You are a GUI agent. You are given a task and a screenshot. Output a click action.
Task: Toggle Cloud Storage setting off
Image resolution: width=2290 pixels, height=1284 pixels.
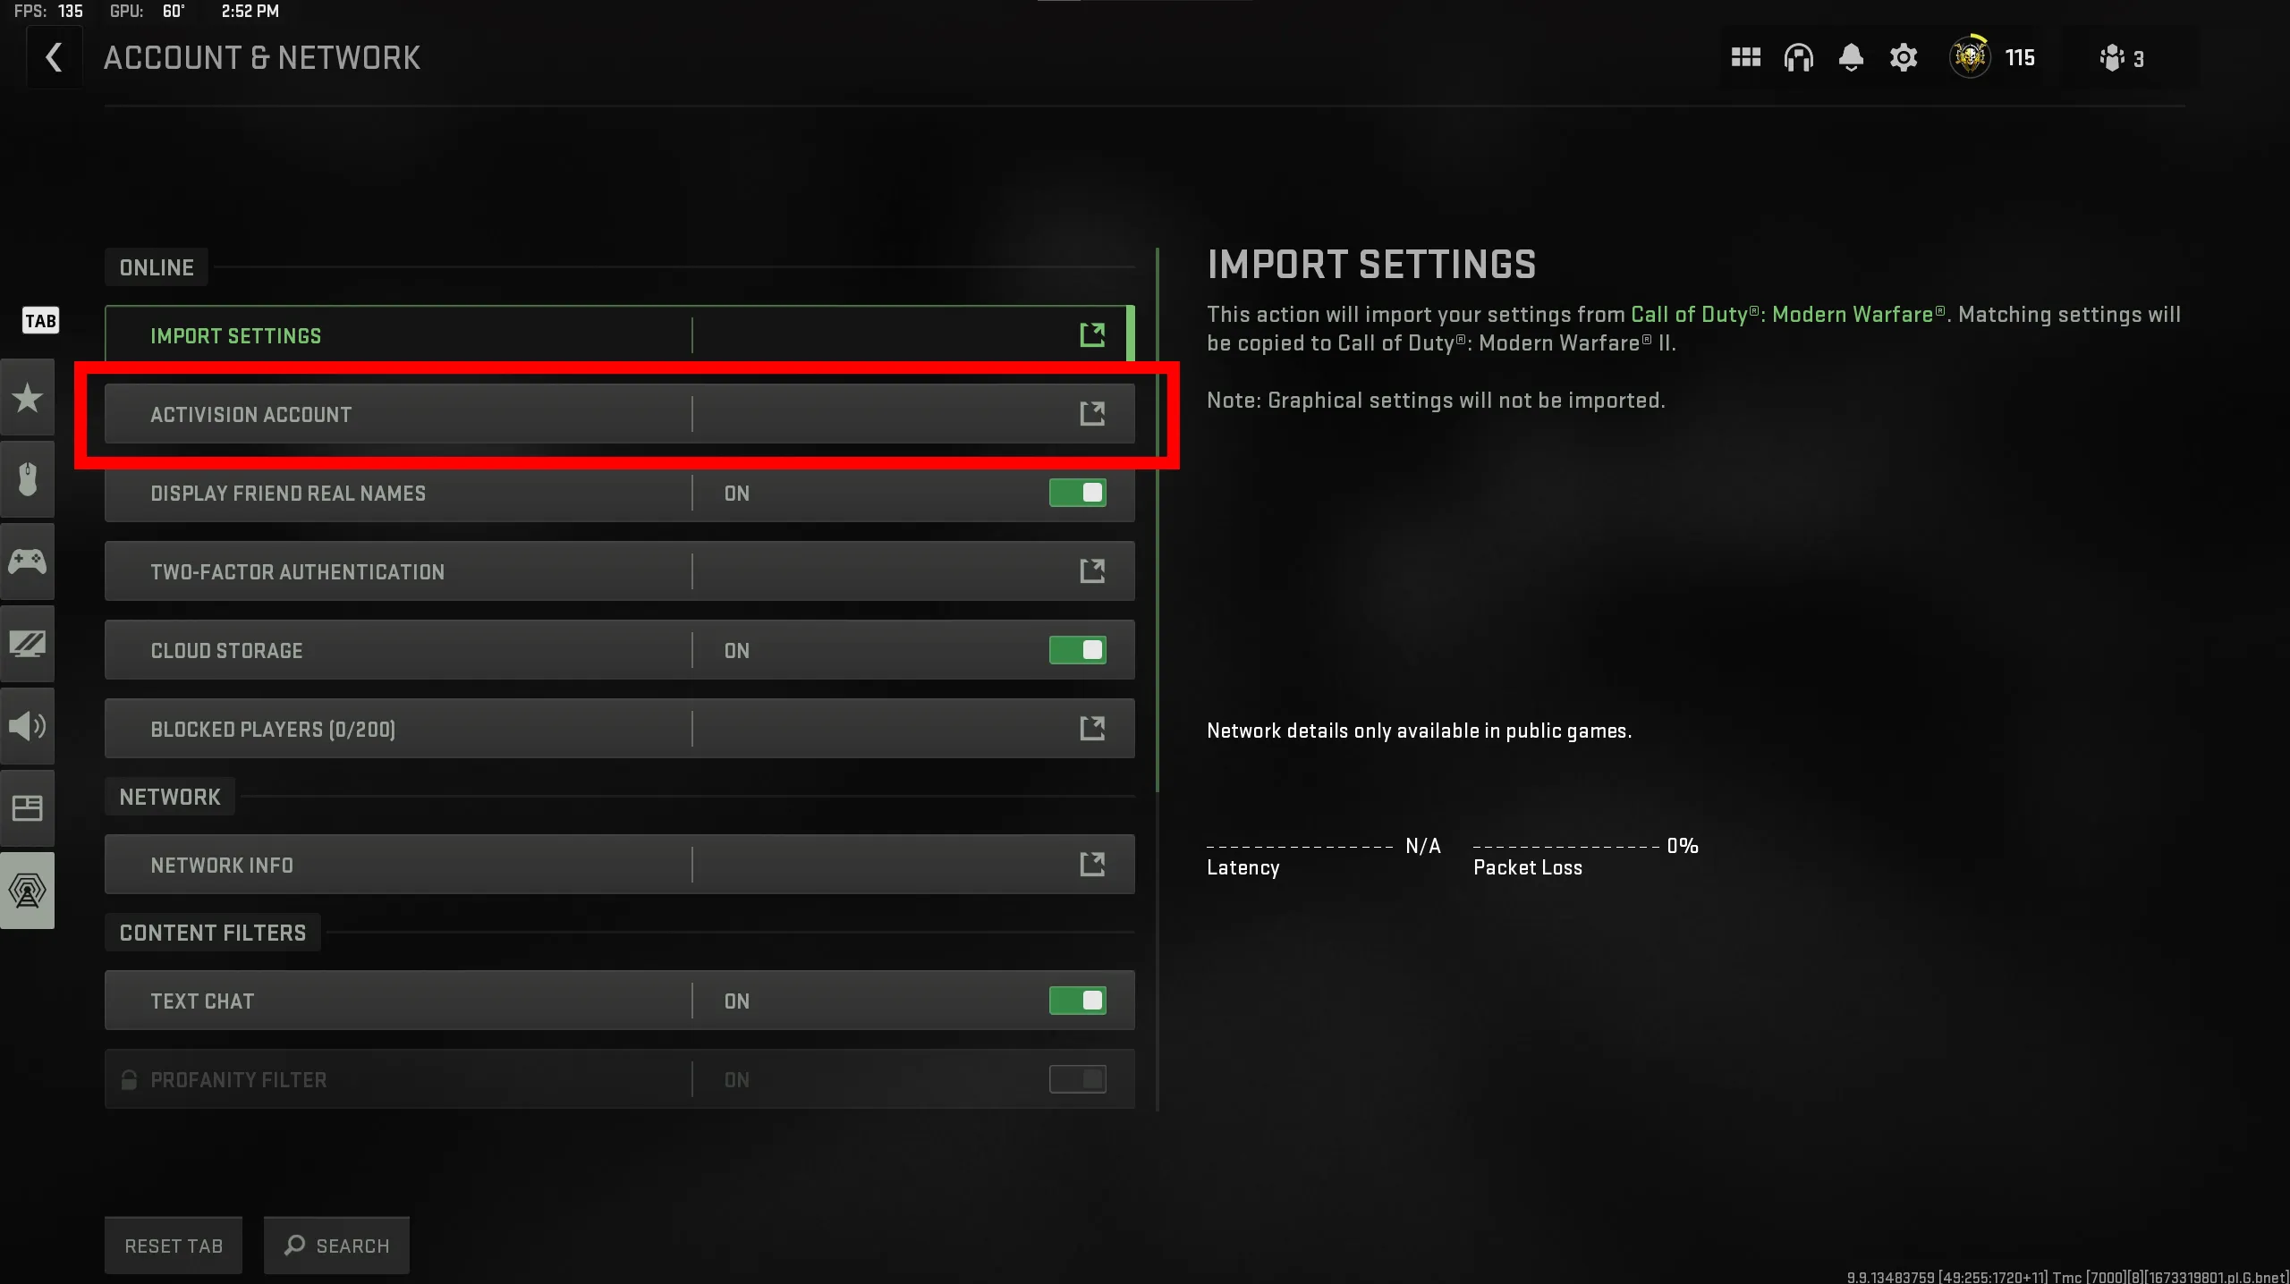[1077, 649]
